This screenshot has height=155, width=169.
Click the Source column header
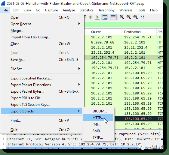[106, 32]
